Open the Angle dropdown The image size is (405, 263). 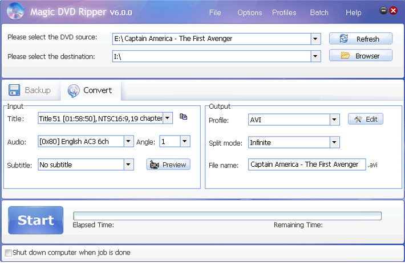[185, 141]
